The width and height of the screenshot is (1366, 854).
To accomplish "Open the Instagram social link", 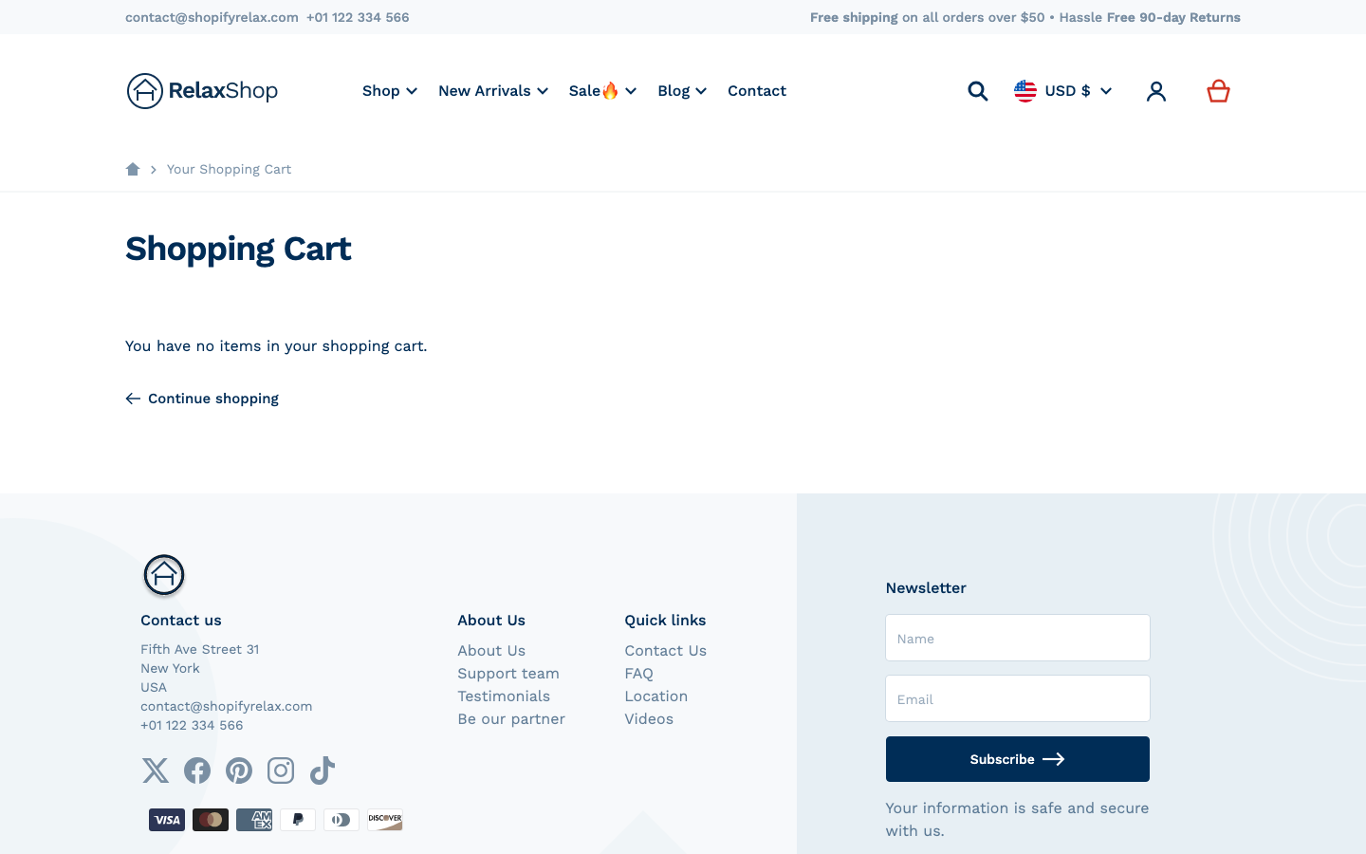I will tap(281, 770).
